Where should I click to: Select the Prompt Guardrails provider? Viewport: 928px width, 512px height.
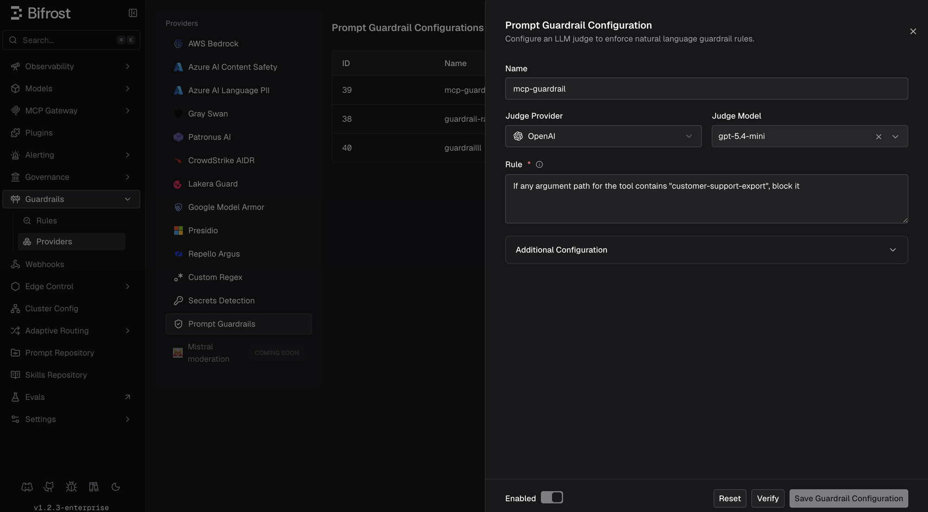pyautogui.click(x=238, y=324)
